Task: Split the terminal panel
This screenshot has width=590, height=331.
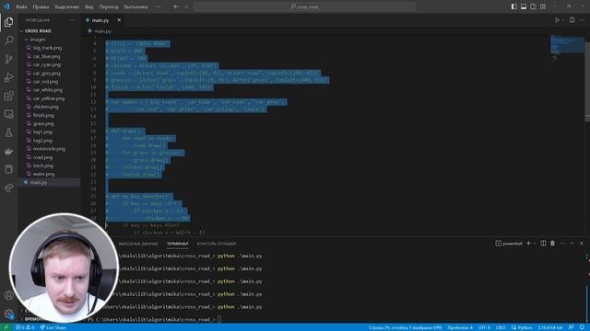Action: click(543, 244)
